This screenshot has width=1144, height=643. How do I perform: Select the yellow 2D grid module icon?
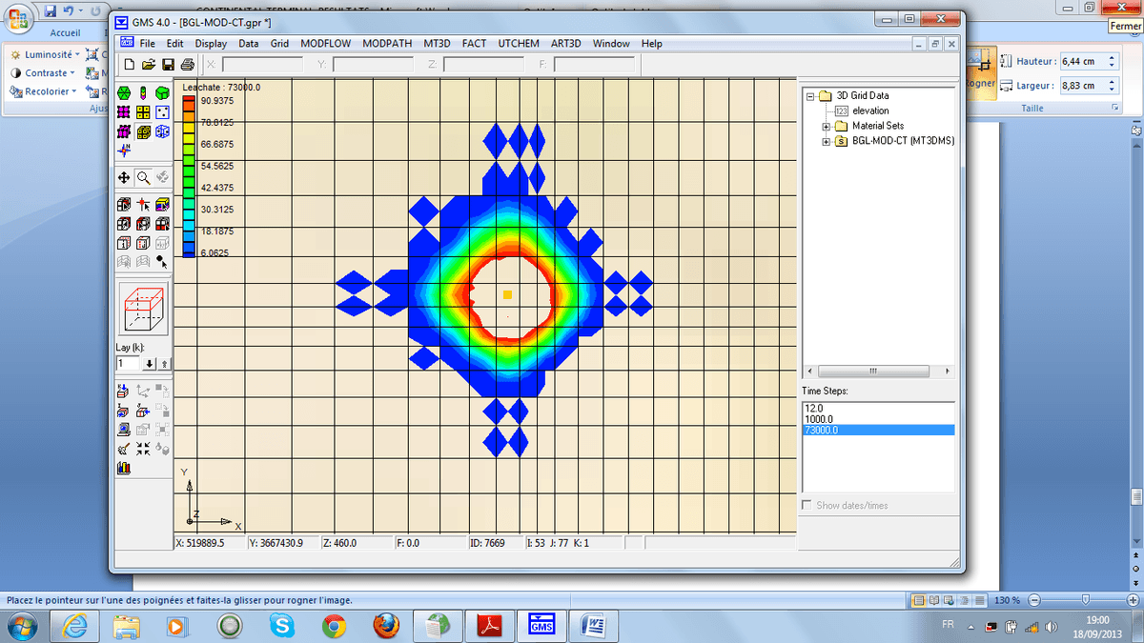143,112
